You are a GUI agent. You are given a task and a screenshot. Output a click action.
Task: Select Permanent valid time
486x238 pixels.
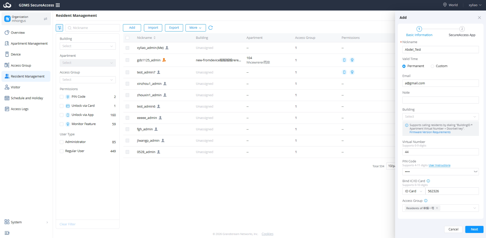(404, 66)
